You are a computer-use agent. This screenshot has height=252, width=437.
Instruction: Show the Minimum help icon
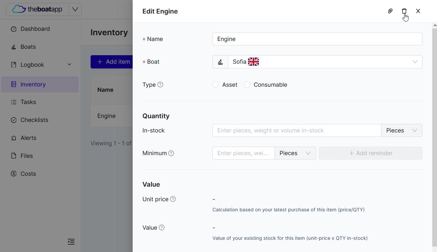click(x=171, y=153)
